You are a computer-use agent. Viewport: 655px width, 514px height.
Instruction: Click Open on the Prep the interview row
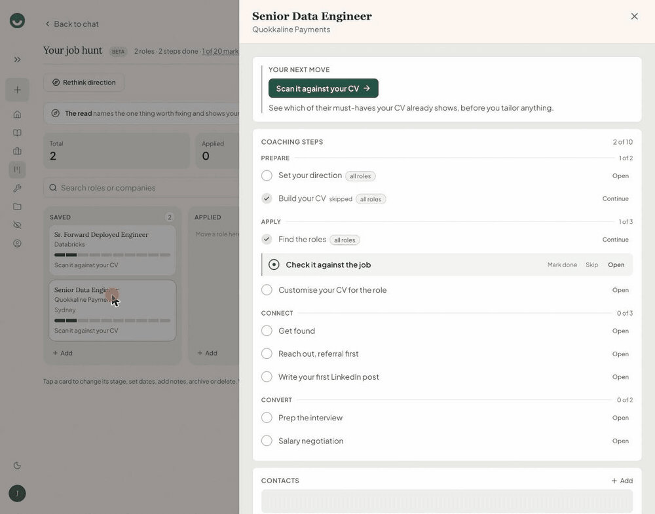click(x=620, y=418)
